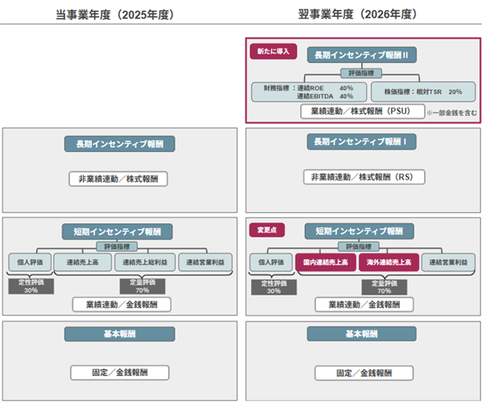Click the 2026 定性評価 30% label

pos(274,287)
